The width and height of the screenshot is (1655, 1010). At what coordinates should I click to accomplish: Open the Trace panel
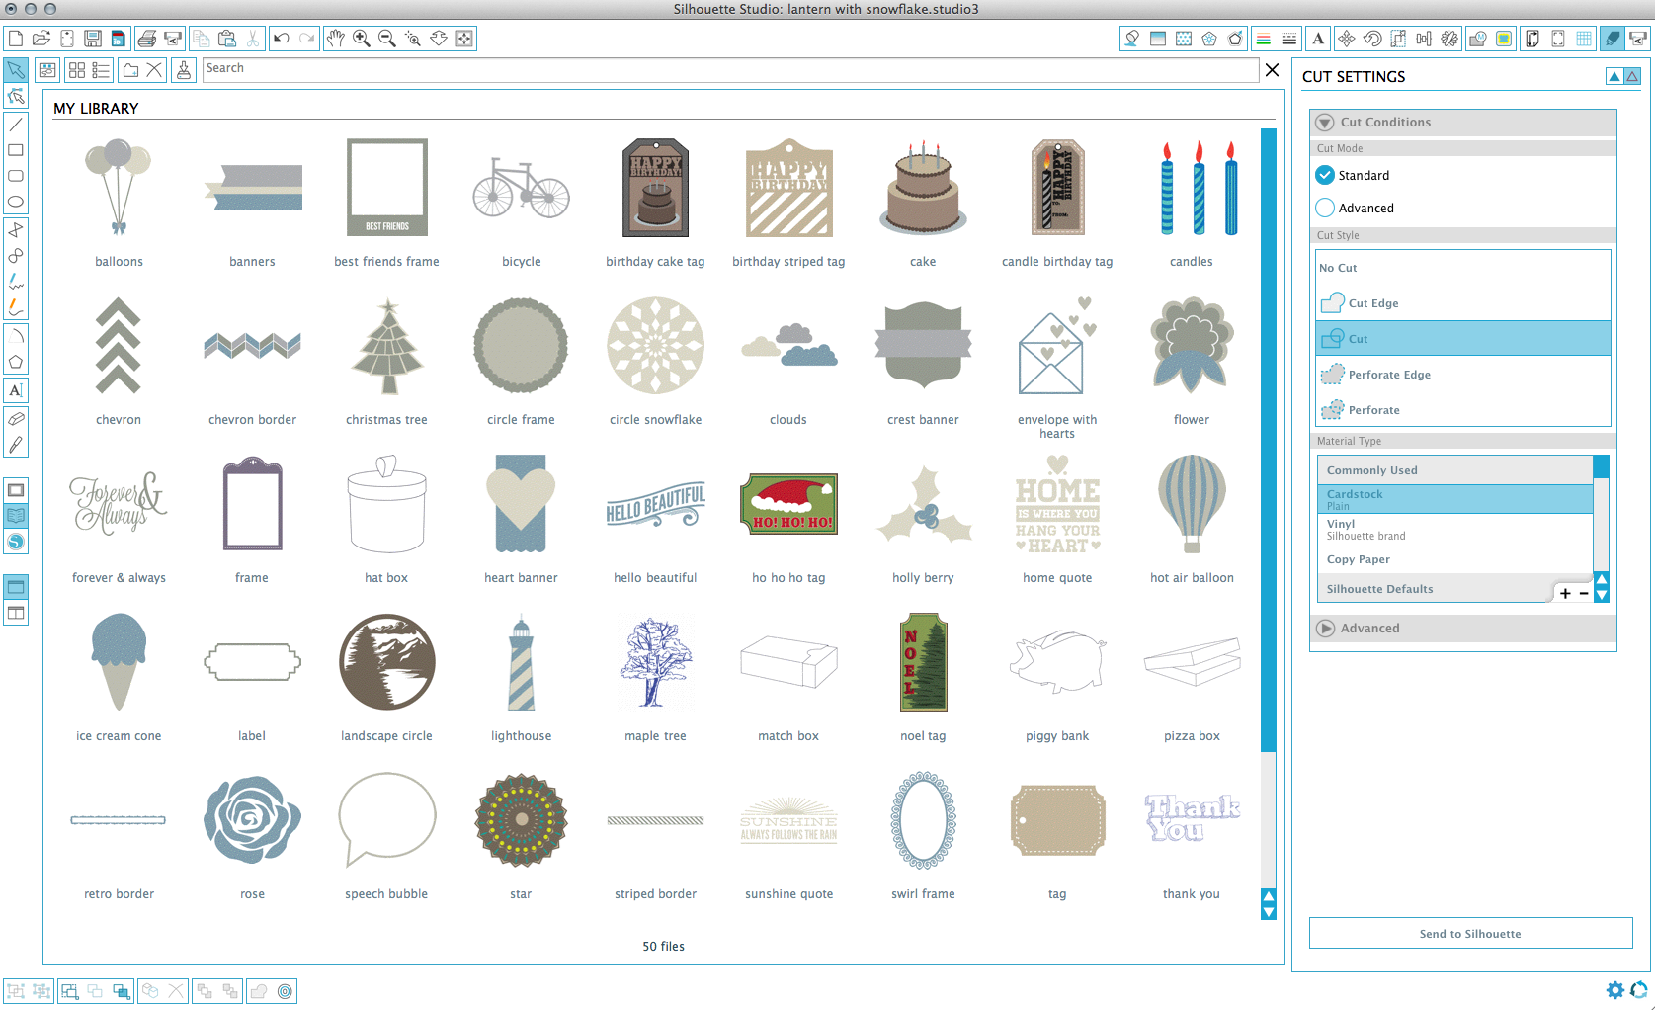(x=1504, y=39)
